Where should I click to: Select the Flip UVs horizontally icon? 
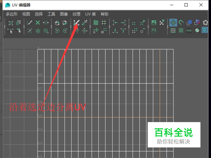pos(57,22)
